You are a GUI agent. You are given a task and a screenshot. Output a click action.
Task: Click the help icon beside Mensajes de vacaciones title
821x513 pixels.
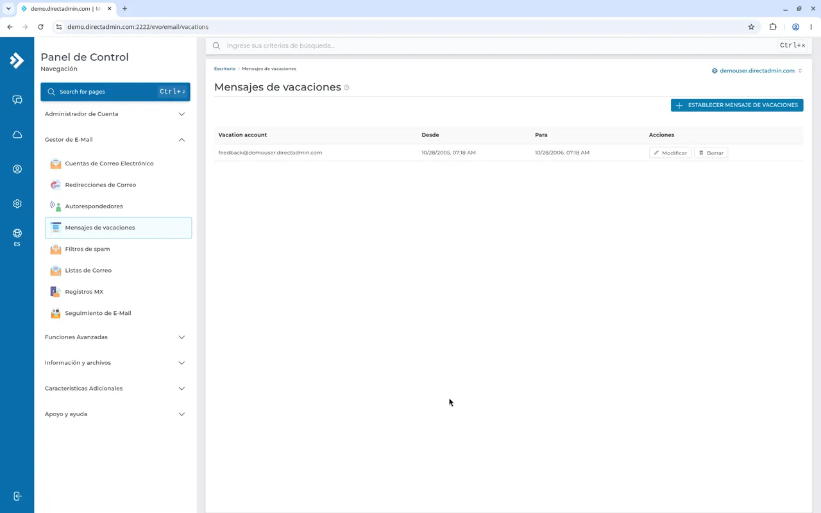346,88
